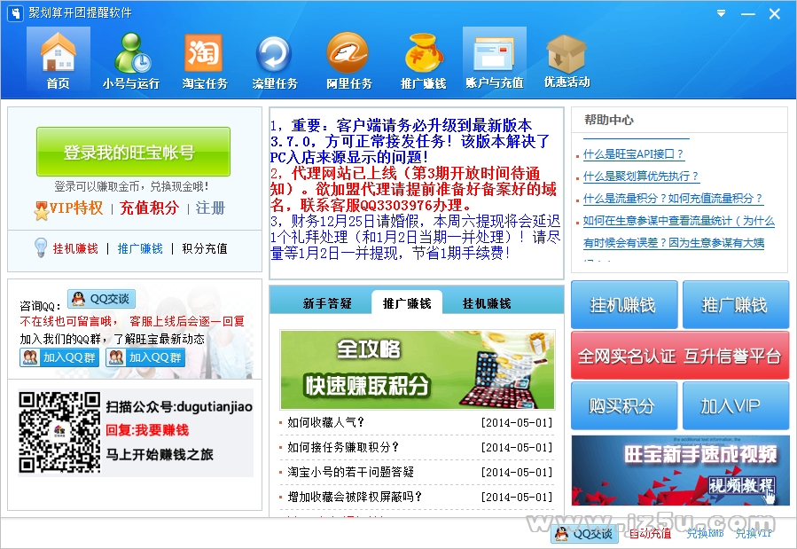Click the 加入VIP button
This screenshot has height=549, width=797.
[x=736, y=405]
